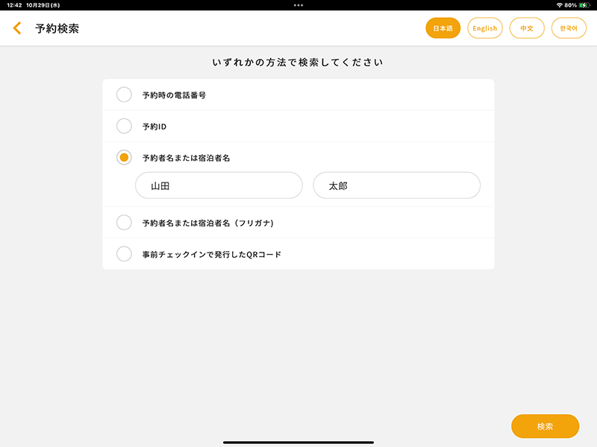
Task: Tap the back arrow to leave 予約検索
Action: 16,28
